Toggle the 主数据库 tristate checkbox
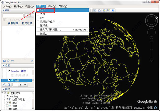This screenshot has height=111, width=160. (x=5, y=93)
